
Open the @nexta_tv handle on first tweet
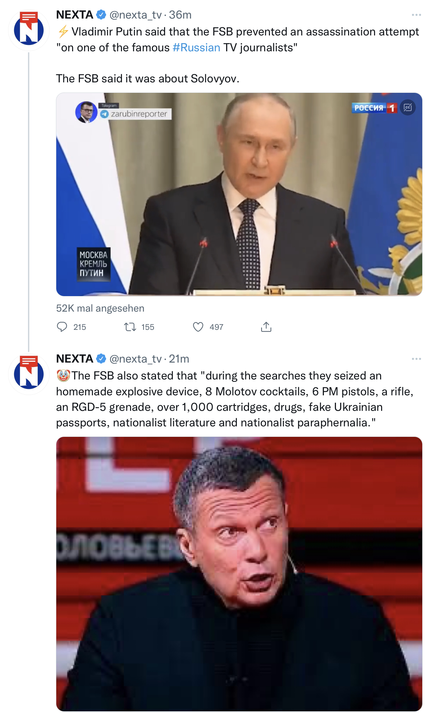[x=135, y=15]
